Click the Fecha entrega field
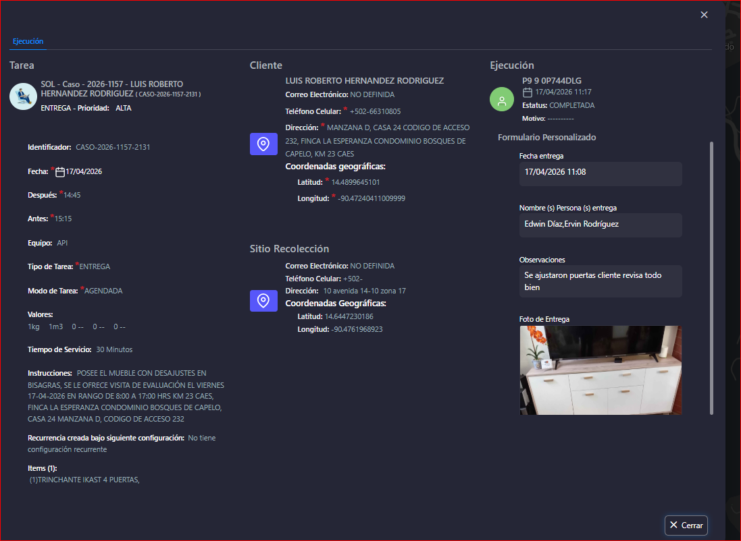The height and width of the screenshot is (541, 741). (x=601, y=173)
